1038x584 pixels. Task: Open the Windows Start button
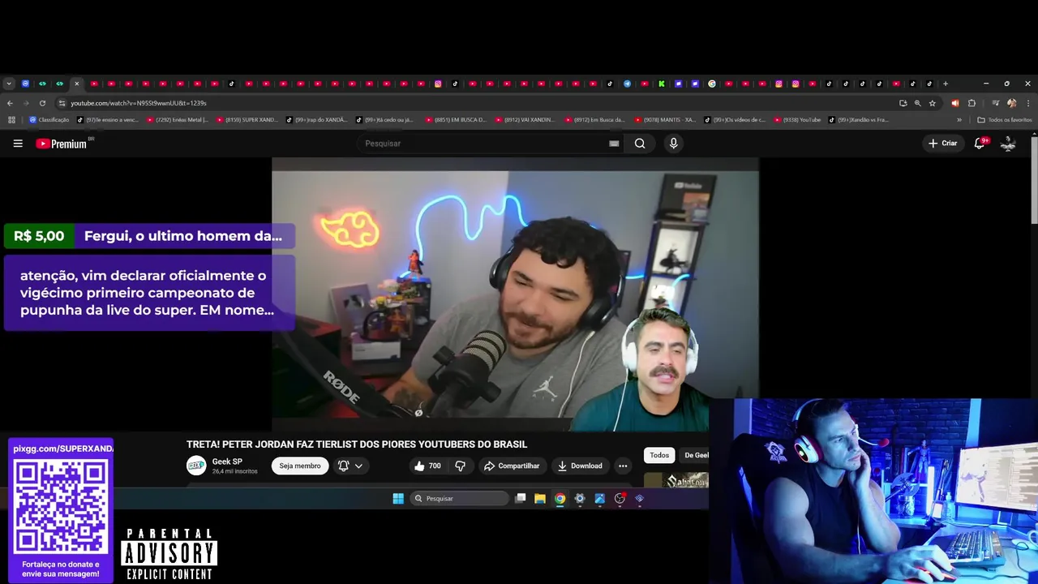[398, 498]
